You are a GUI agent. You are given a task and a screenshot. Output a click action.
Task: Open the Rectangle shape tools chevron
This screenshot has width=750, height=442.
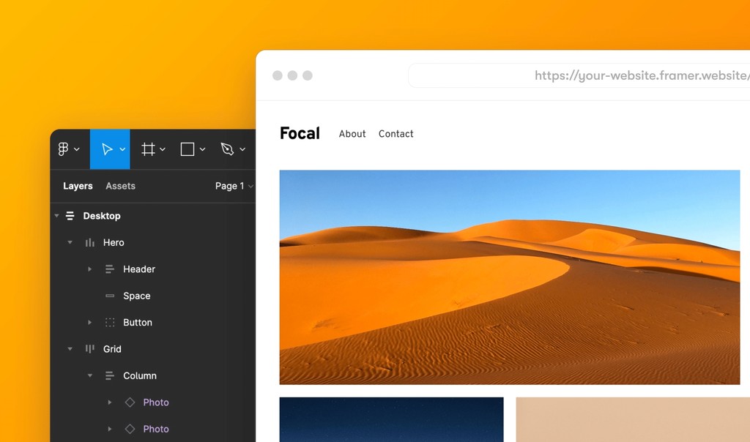tap(202, 149)
